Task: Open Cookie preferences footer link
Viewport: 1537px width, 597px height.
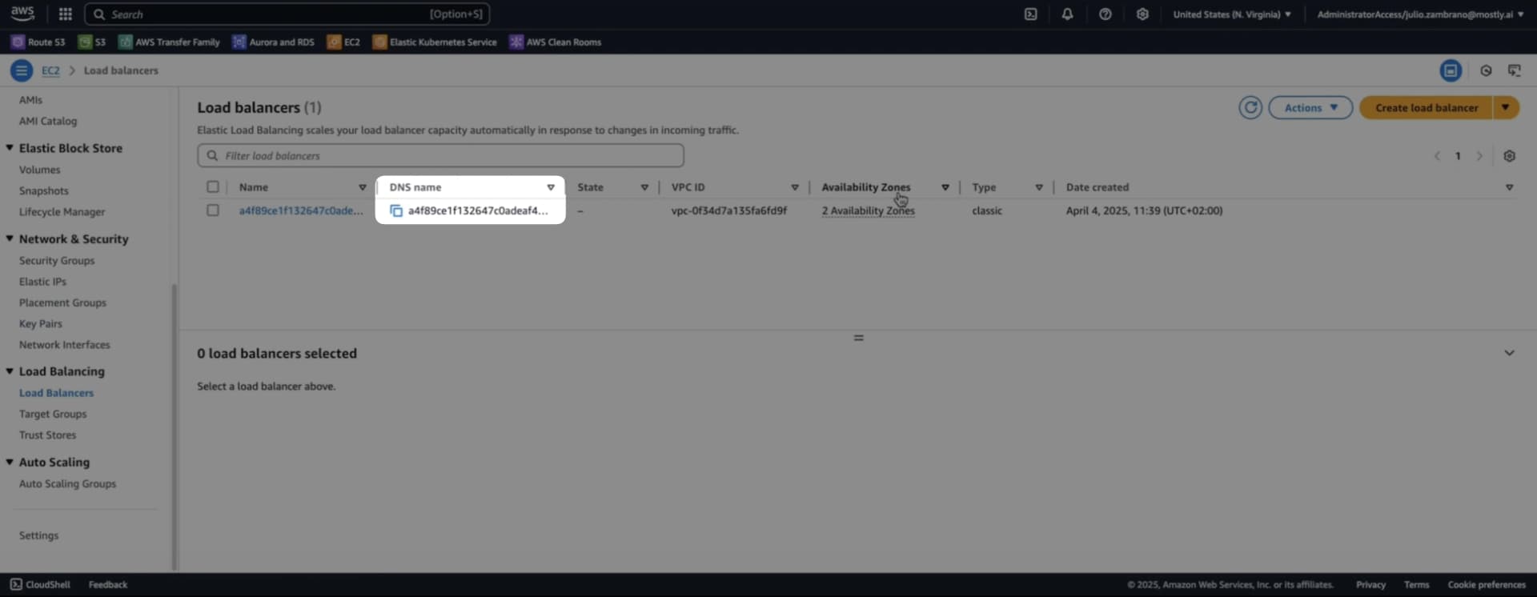Action: coord(1487,585)
